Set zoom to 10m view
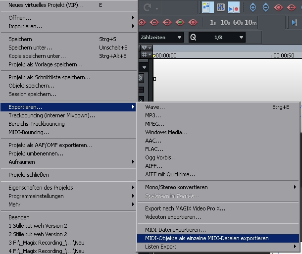 [x=251, y=22]
